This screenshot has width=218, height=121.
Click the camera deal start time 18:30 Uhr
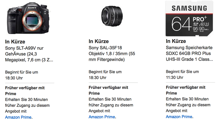[x=14, y=78]
